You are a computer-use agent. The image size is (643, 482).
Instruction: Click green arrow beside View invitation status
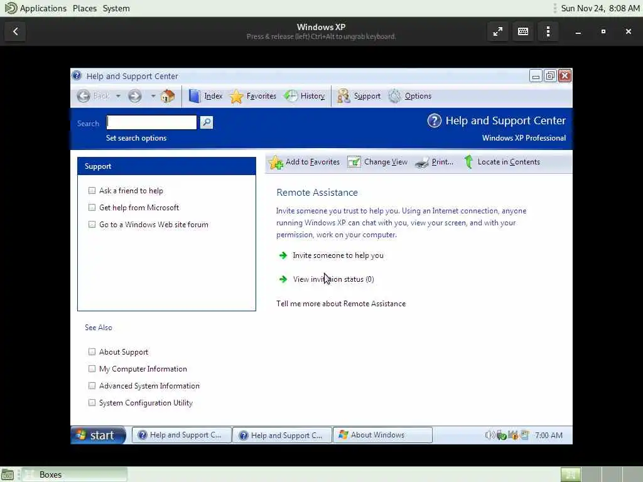pyautogui.click(x=283, y=279)
